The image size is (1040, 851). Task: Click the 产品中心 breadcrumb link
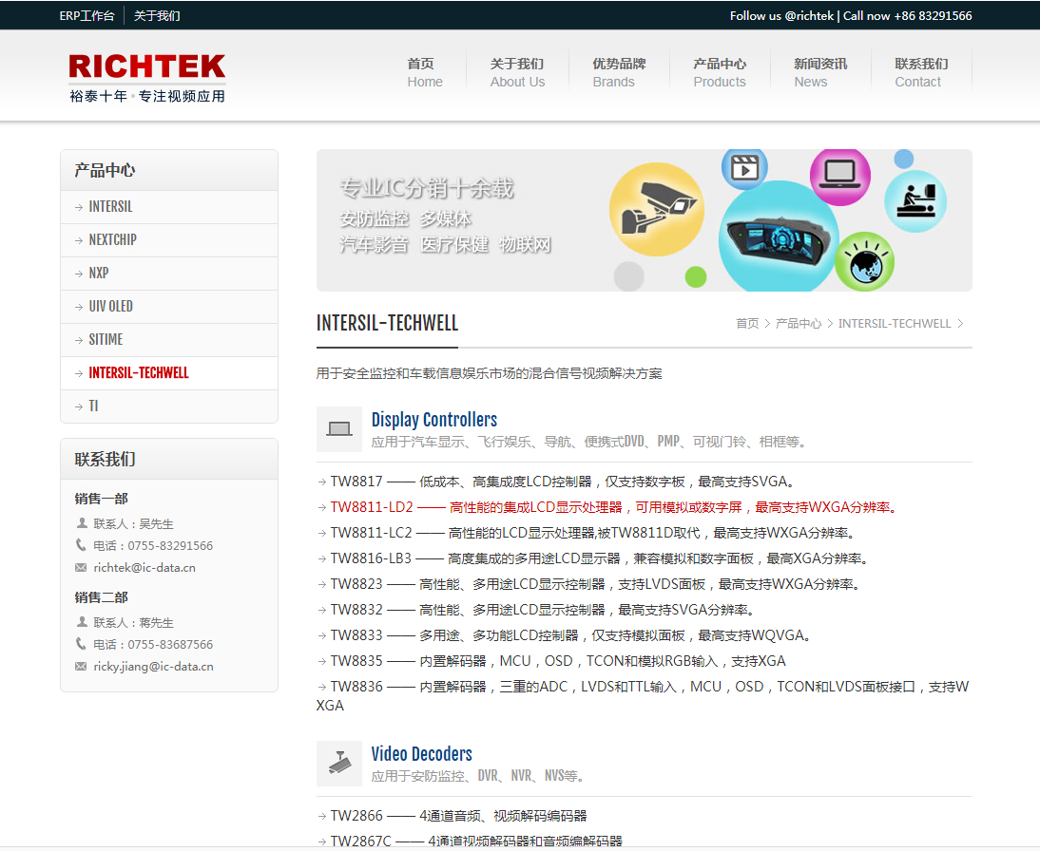coord(799,324)
